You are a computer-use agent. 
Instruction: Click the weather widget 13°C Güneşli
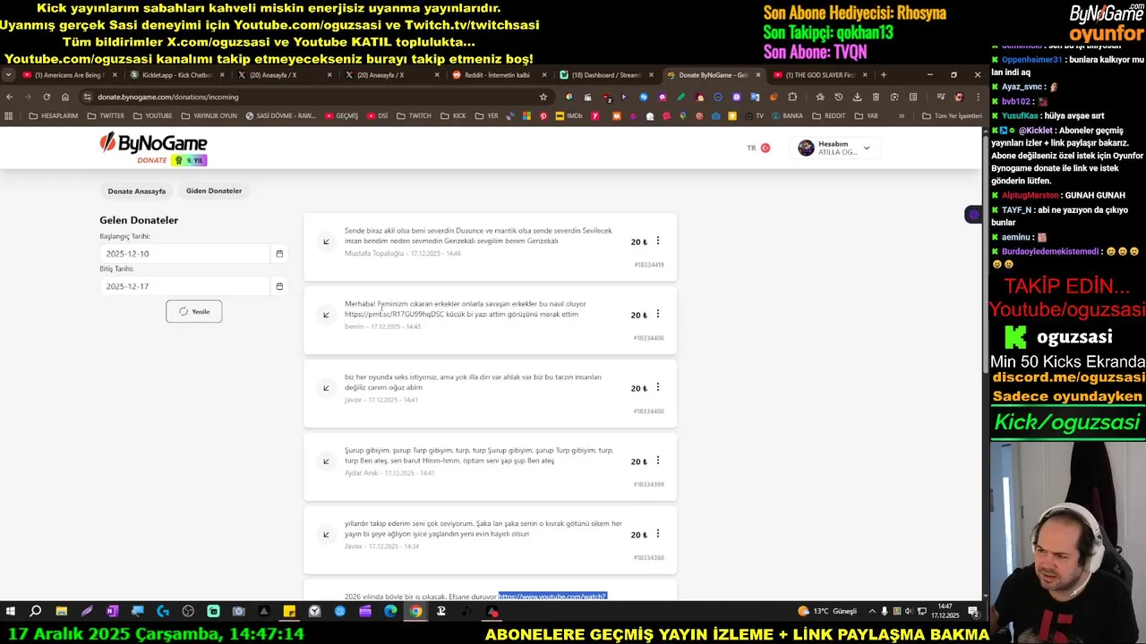coord(827,611)
